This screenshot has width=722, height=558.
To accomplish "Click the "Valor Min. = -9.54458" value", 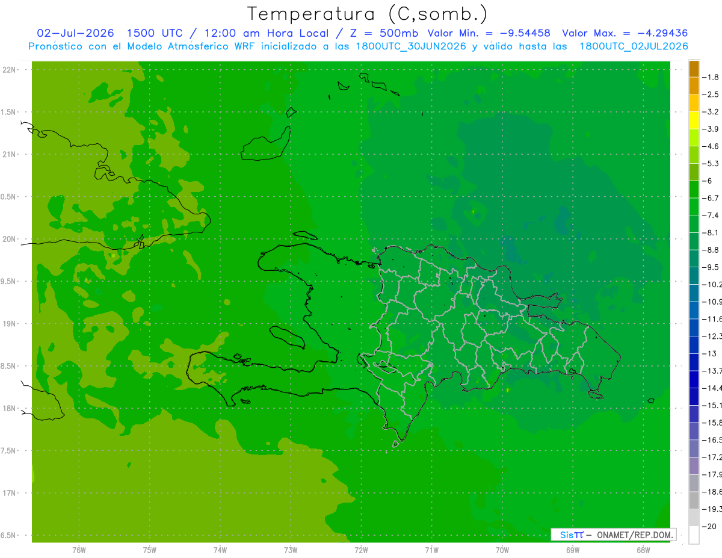I will (x=489, y=33).
